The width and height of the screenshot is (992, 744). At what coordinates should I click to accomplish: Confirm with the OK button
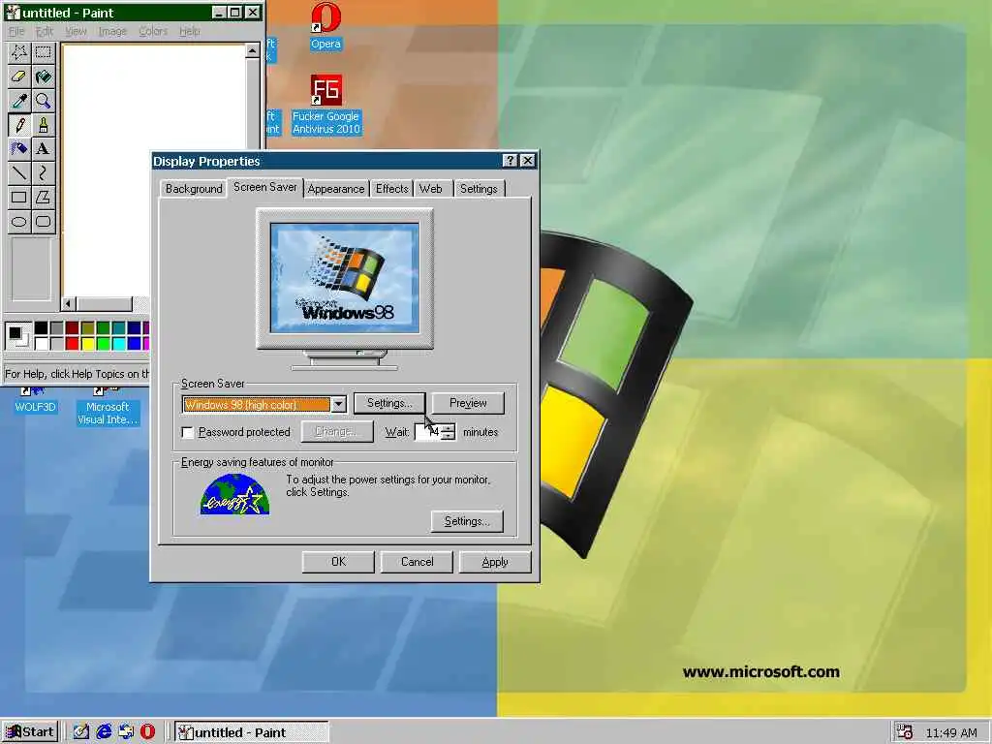point(338,562)
